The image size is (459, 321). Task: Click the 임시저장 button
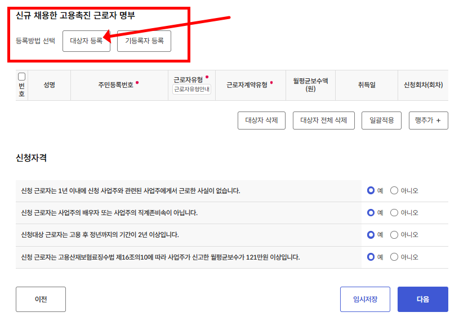coord(365,299)
